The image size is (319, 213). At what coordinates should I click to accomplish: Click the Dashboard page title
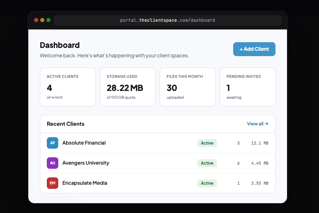(x=60, y=45)
